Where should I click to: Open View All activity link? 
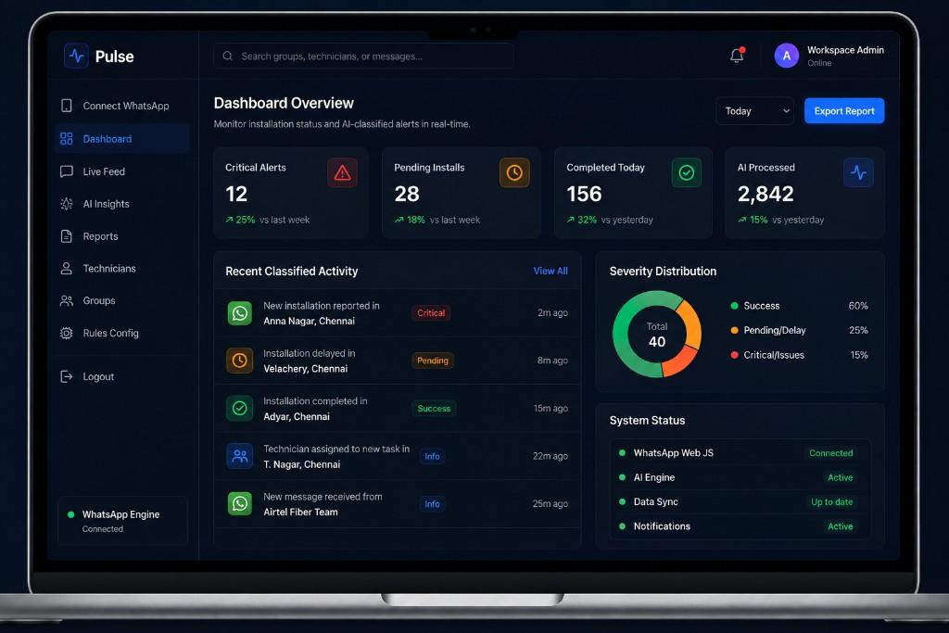coord(550,272)
